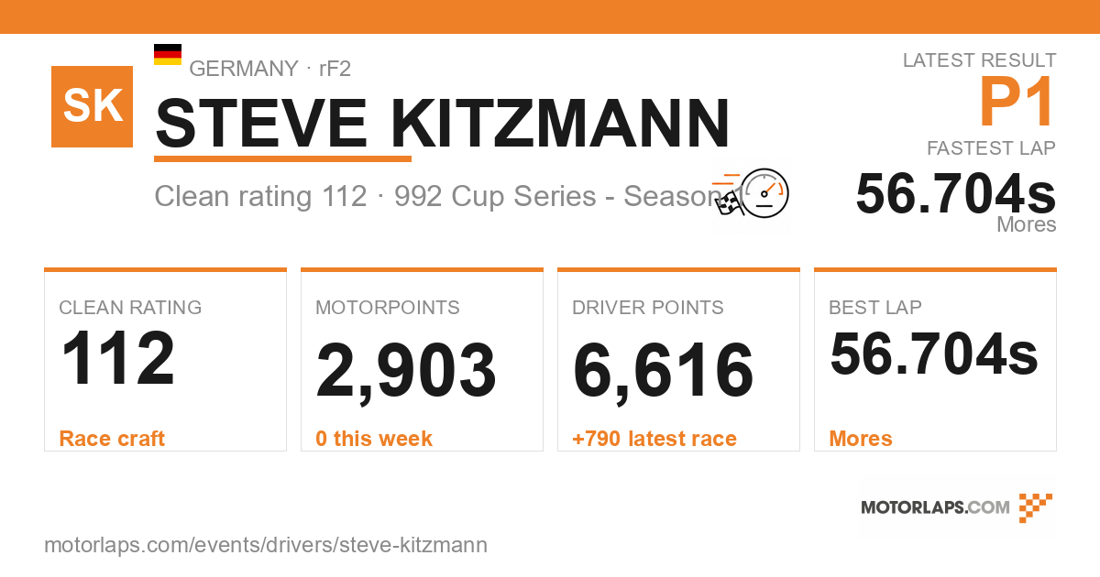Viewport: 1100px width, 577px height.
Task: Click the Race craft label
Action: point(112,439)
